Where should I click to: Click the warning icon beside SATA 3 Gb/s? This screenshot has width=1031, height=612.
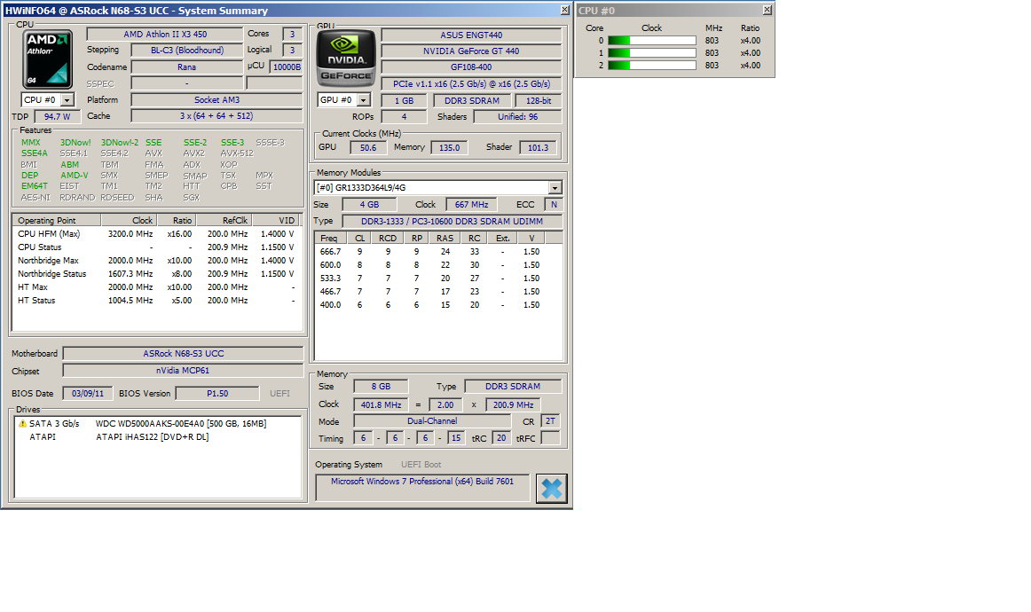click(x=22, y=423)
